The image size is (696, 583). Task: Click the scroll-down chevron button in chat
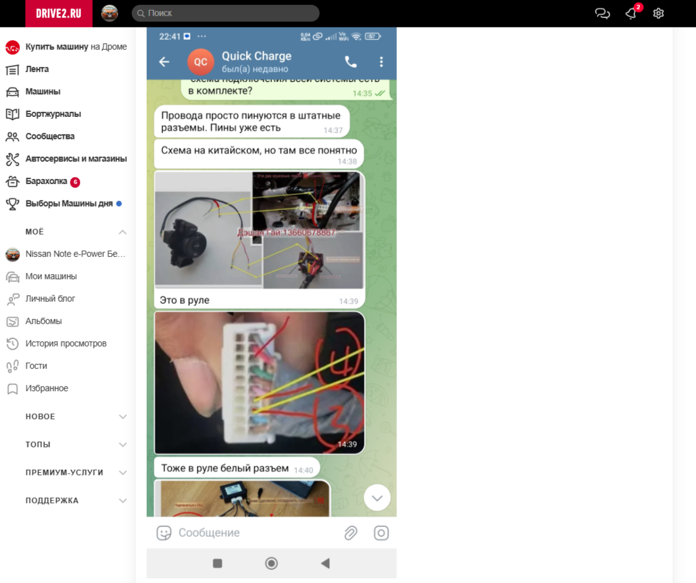[378, 498]
